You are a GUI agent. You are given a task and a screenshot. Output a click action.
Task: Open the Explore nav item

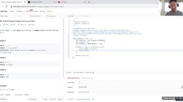(x=12, y=11)
